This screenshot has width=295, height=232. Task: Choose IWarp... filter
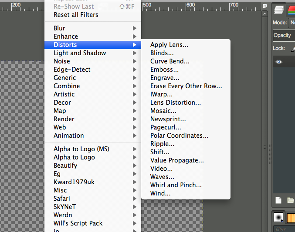pos(186,94)
